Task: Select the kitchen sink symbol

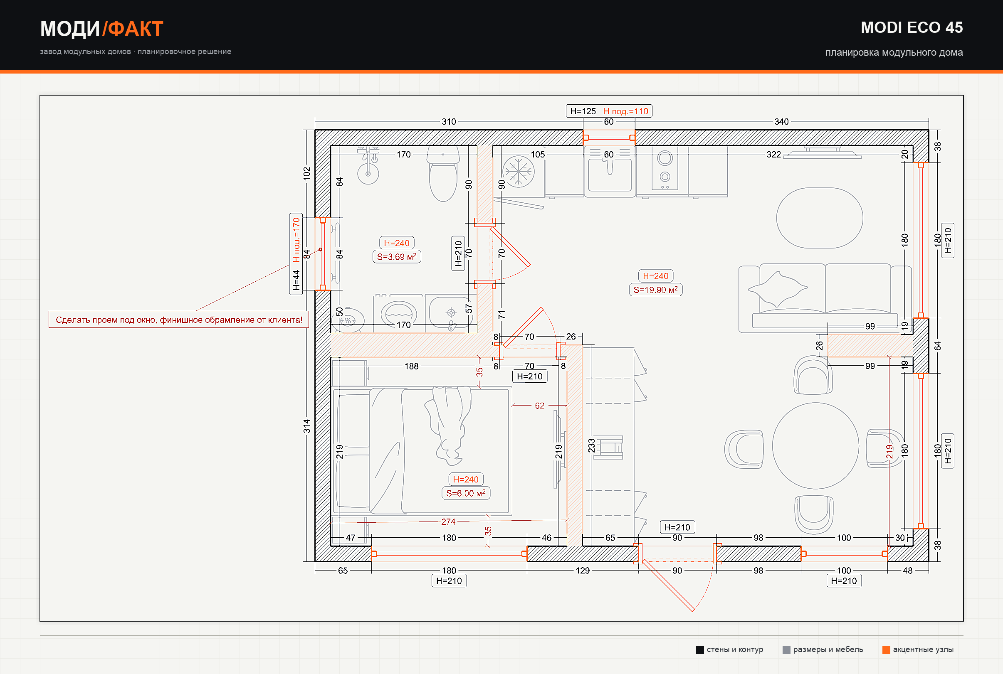Action: pos(610,172)
